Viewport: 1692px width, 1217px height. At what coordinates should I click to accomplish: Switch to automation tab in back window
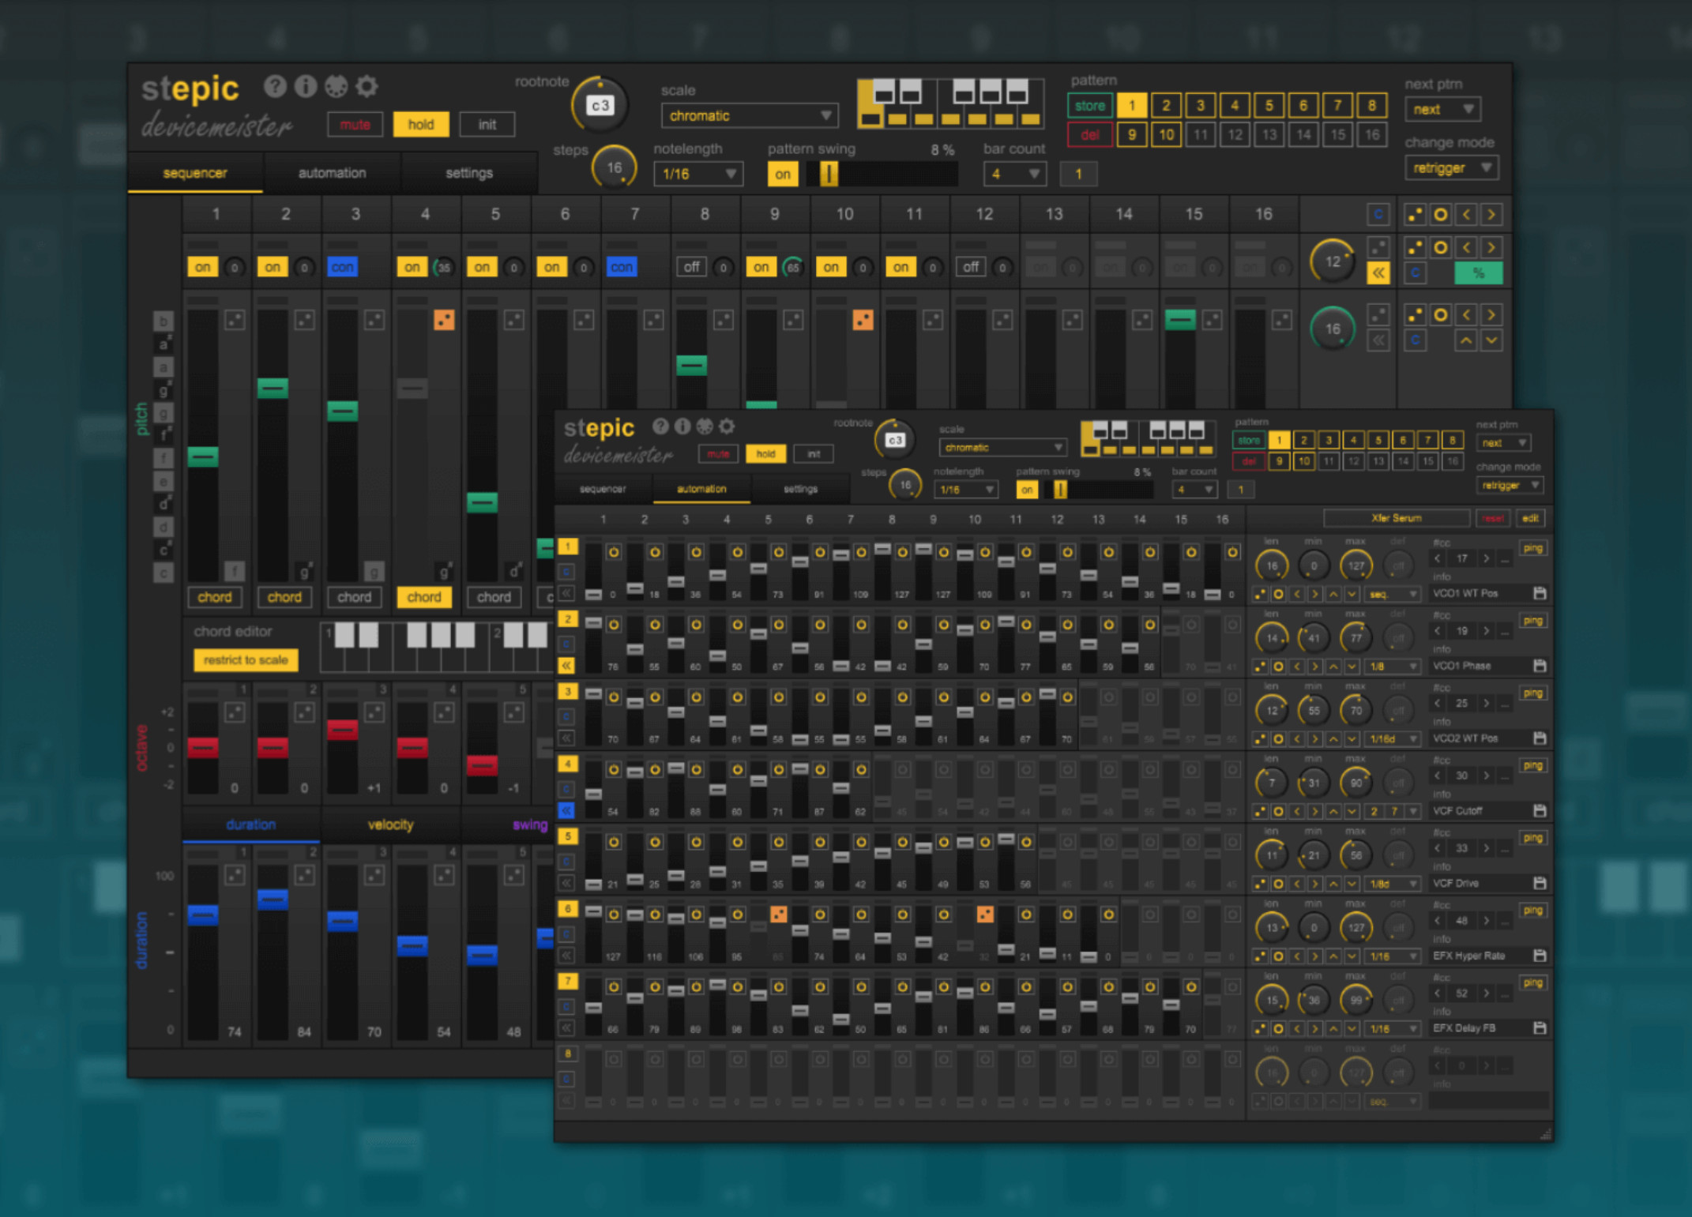332,173
